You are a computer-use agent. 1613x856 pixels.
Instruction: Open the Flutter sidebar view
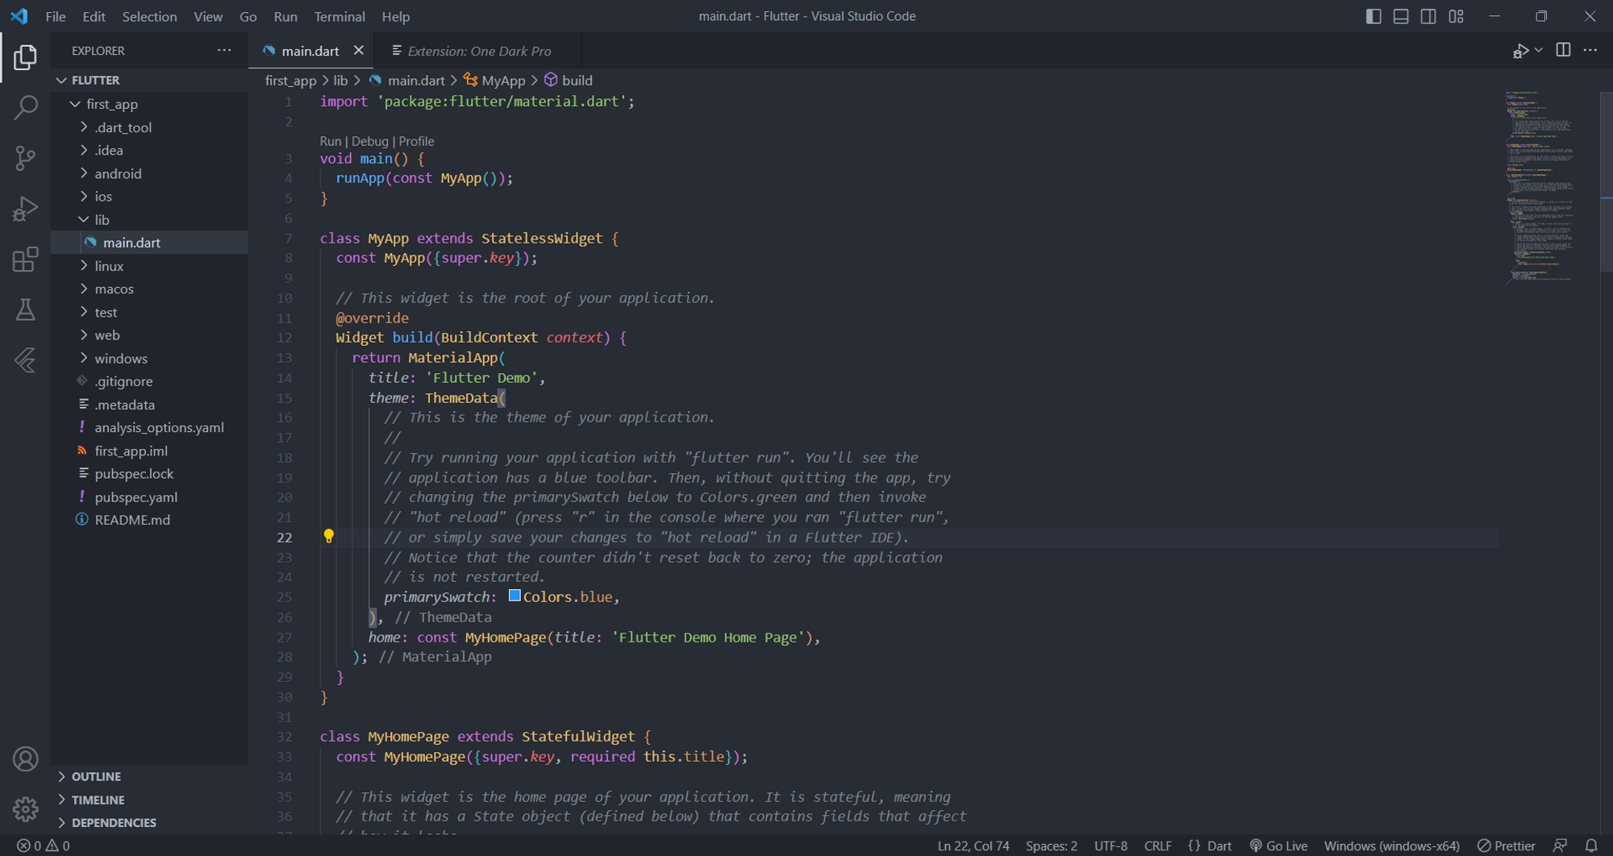point(25,359)
